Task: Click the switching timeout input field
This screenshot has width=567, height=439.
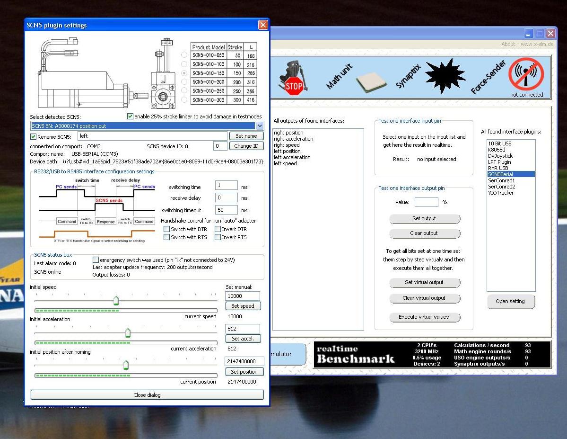Action: (226, 210)
